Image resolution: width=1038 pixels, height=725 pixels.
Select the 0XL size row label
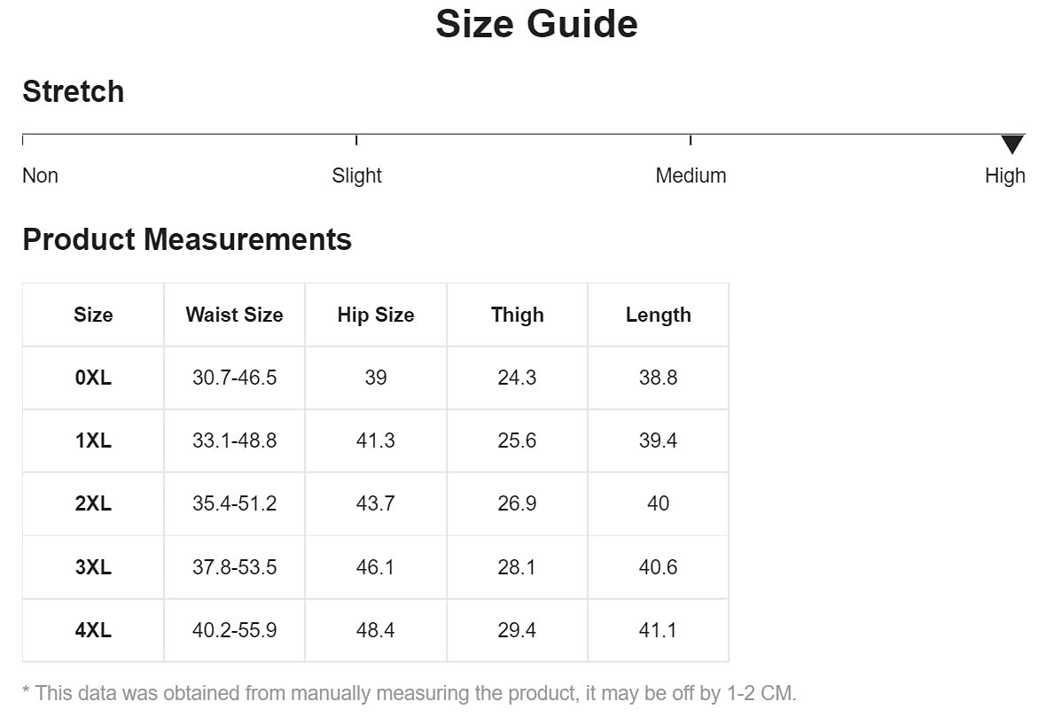coord(93,378)
